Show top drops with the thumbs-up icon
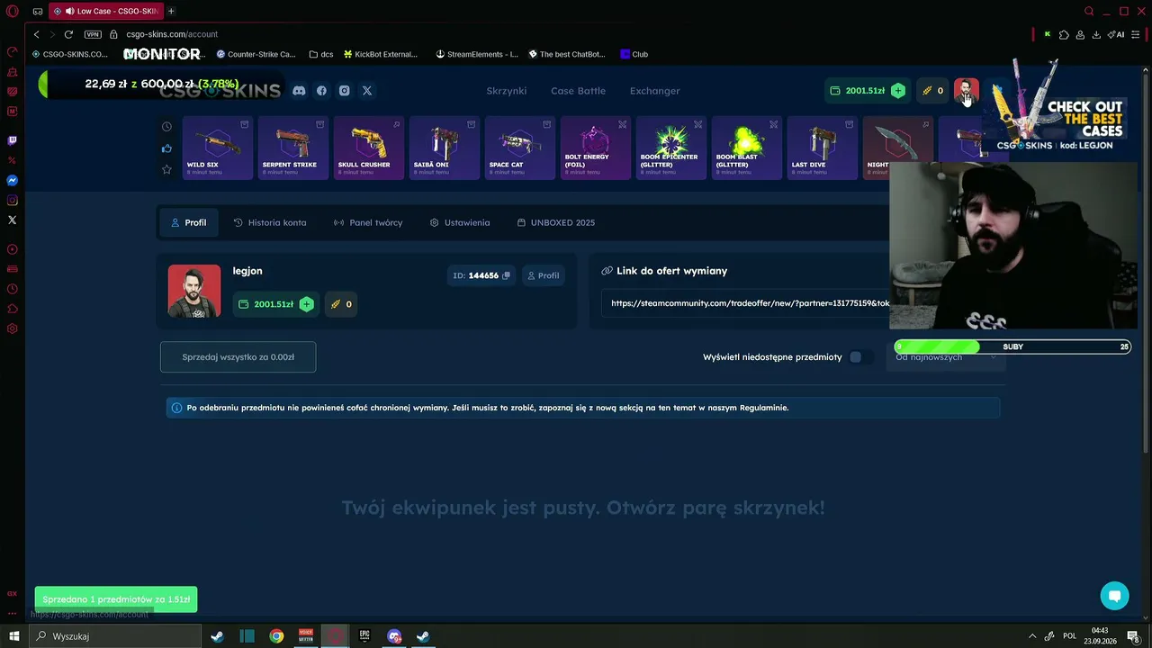Viewport: 1152px width, 648px height. tap(166, 148)
